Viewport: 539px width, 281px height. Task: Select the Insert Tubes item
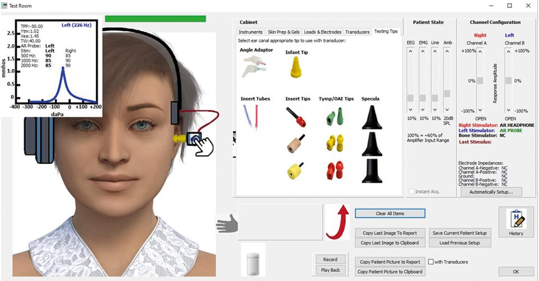[251, 116]
